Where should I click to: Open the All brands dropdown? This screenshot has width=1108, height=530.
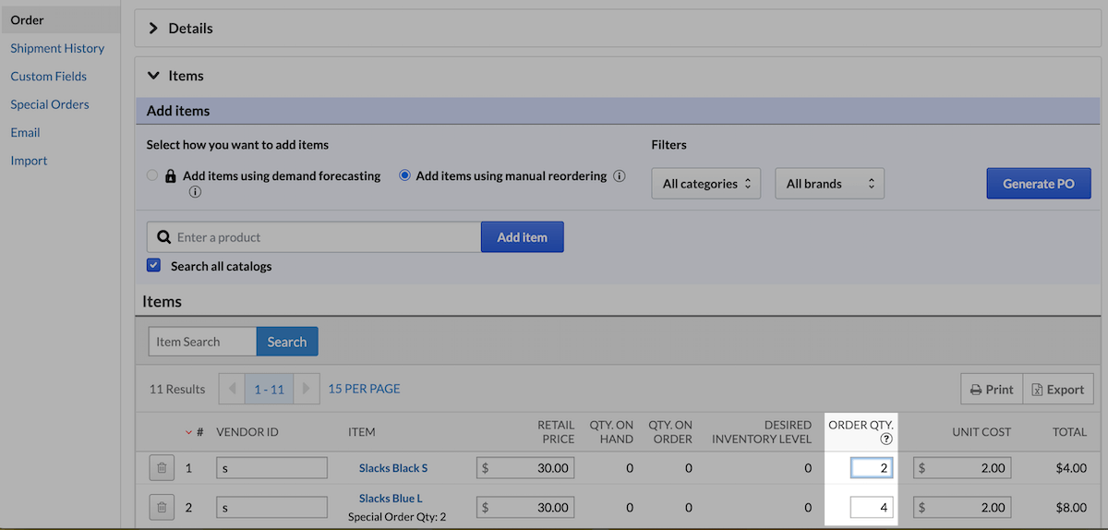point(830,184)
